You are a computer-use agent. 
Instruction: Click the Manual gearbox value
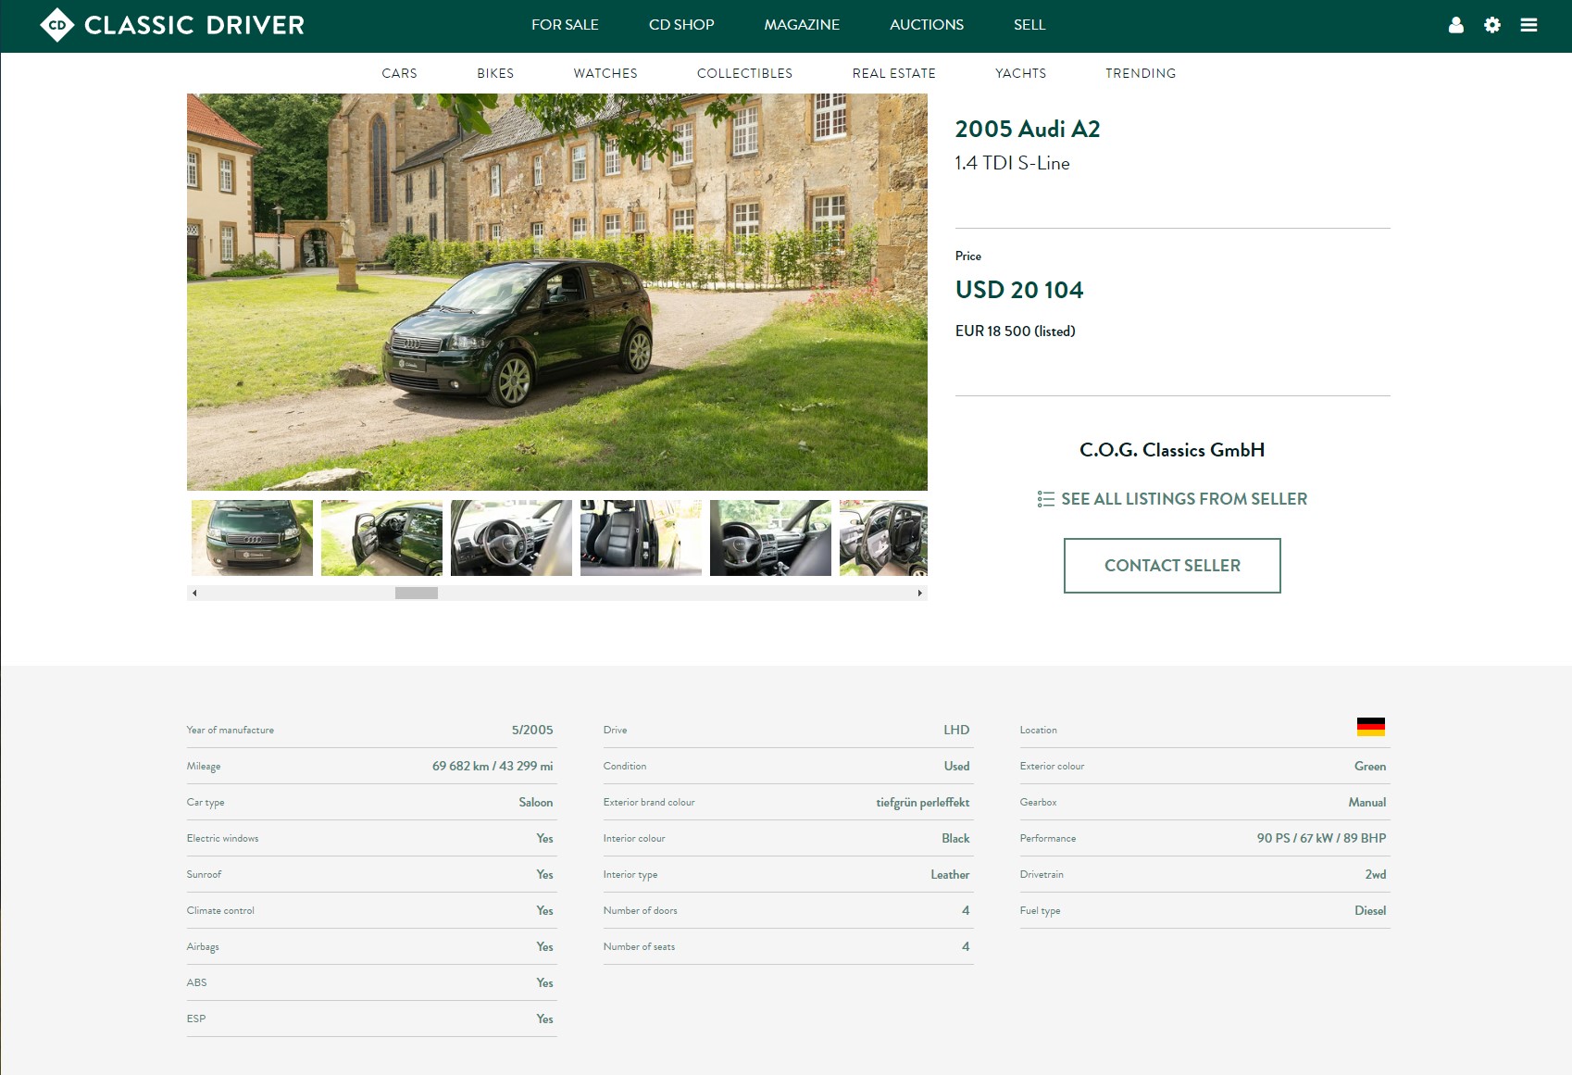tap(1367, 802)
